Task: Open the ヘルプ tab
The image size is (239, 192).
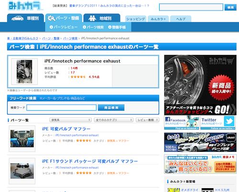Action: [181, 19]
